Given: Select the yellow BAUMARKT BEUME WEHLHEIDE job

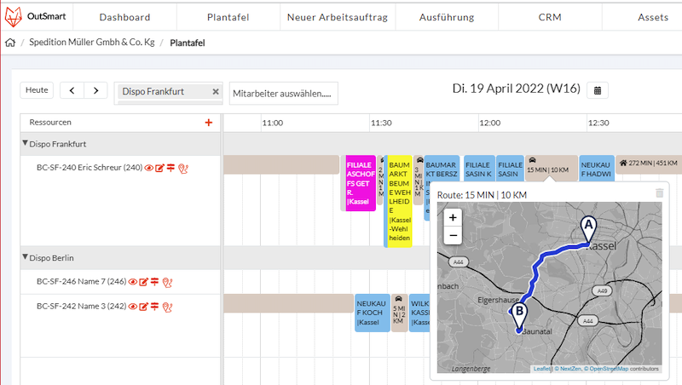Looking at the screenshot, I should 399,201.
